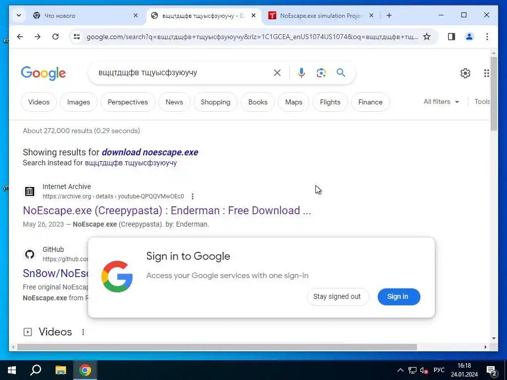Filter results by News

click(174, 102)
